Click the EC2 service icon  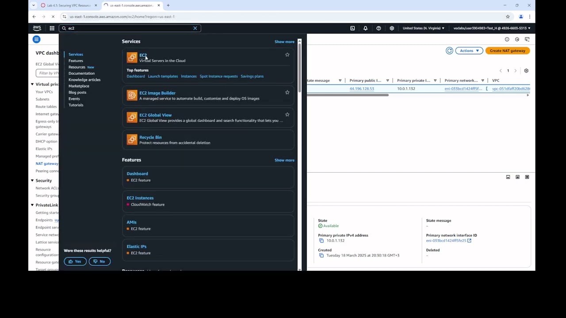point(132,57)
